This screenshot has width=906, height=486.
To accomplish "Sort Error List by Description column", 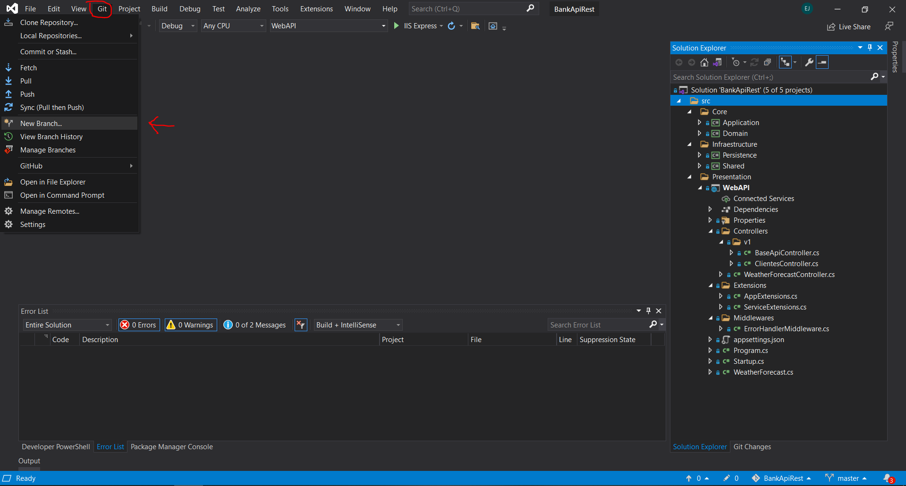I will pos(229,340).
